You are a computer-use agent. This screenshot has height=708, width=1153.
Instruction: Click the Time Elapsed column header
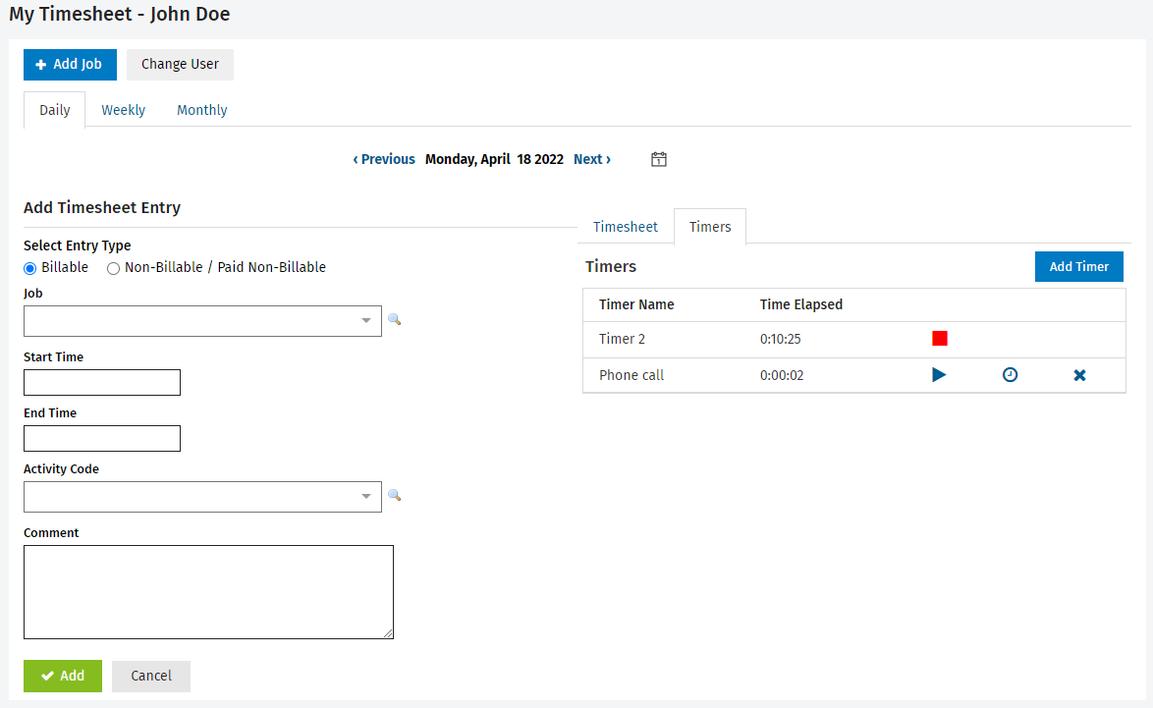[800, 304]
